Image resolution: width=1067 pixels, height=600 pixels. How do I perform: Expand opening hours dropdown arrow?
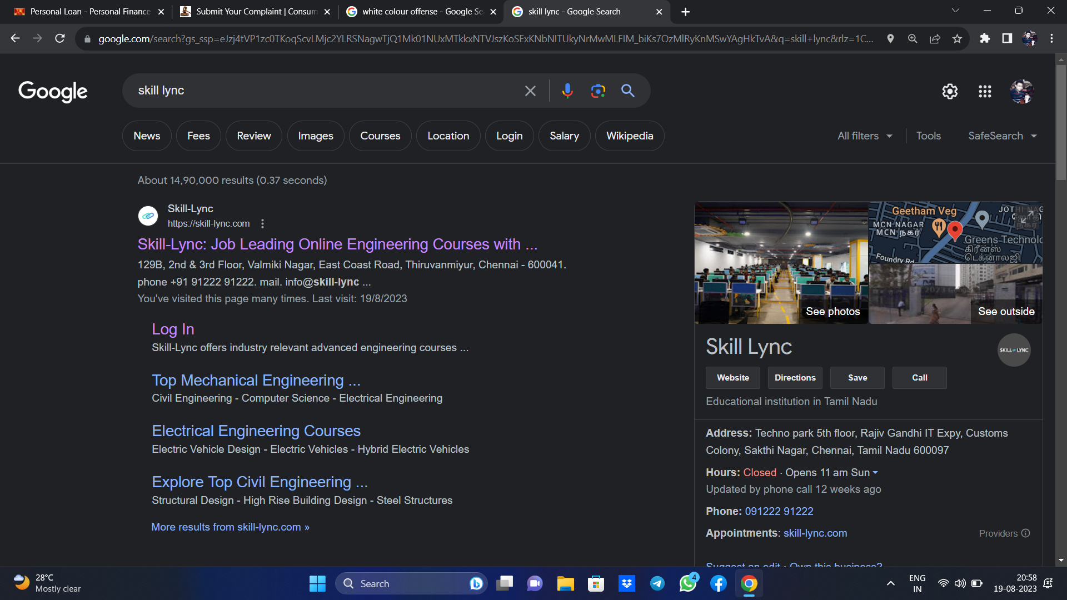point(875,473)
